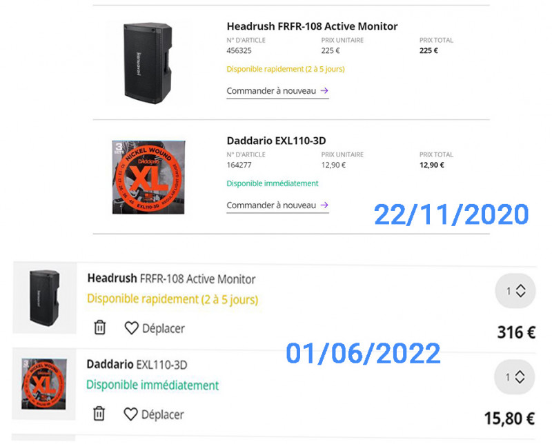Reorder the Headrush monitor via Commander à nouveau
The height and width of the screenshot is (444, 552).
pos(277,90)
